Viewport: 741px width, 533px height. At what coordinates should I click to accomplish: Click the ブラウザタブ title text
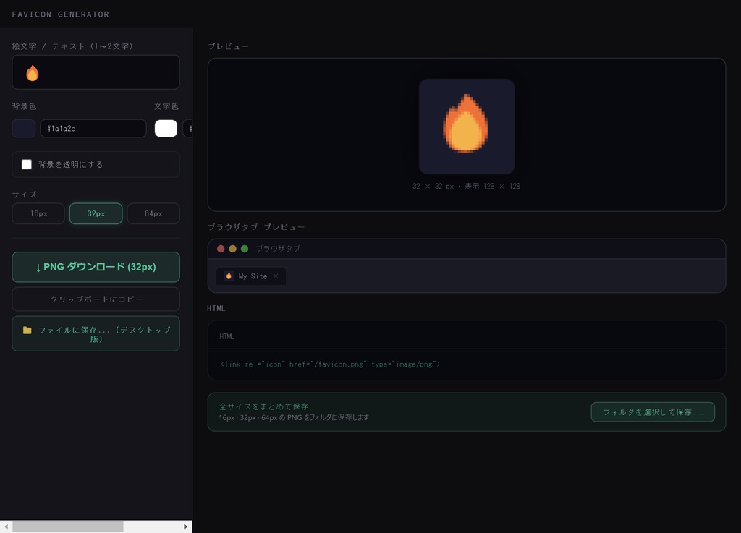(278, 249)
